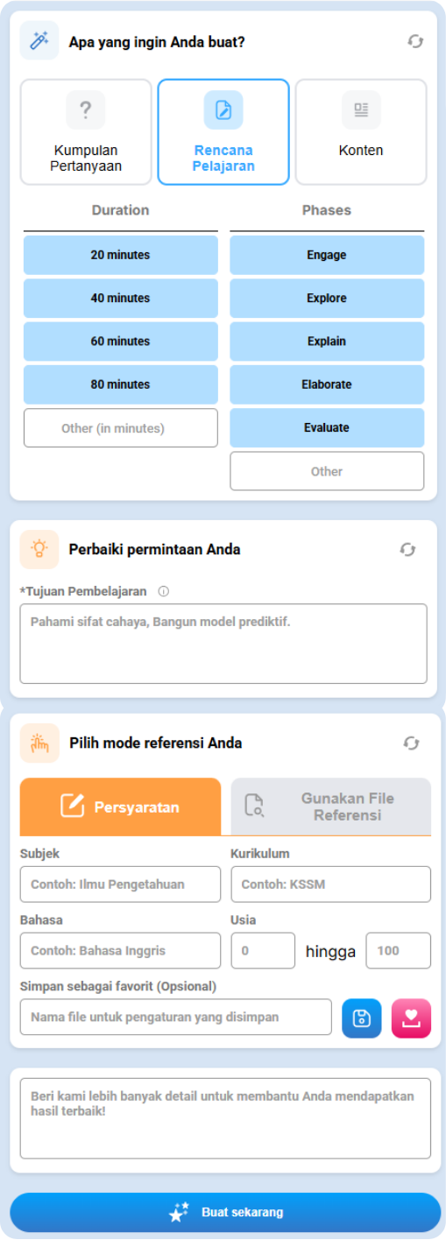Toggle the 40 minutes duration option

(120, 299)
